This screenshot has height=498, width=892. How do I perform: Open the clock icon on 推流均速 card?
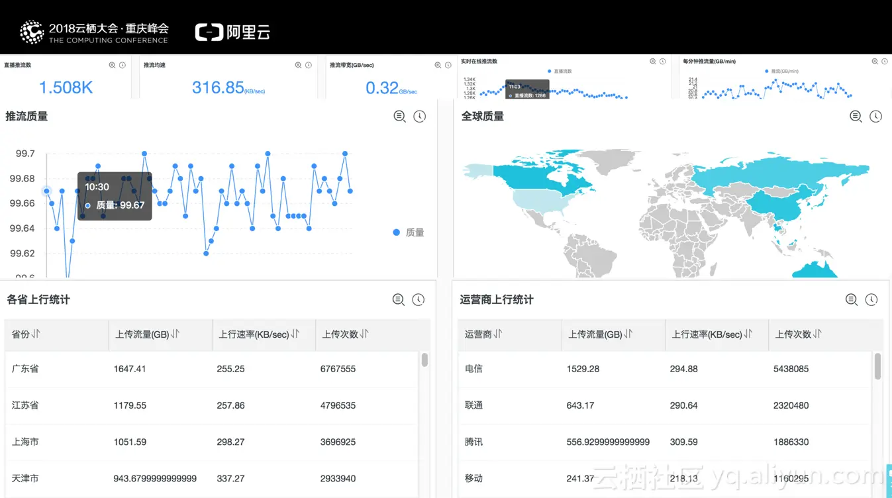tap(309, 65)
